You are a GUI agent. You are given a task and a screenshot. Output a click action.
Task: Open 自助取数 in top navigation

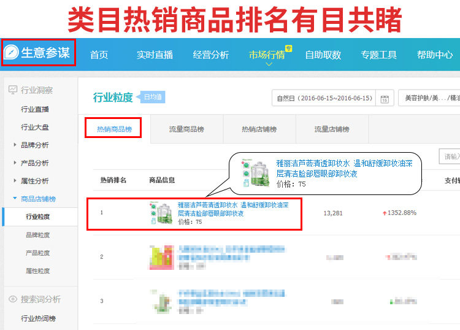[x=323, y=55]
